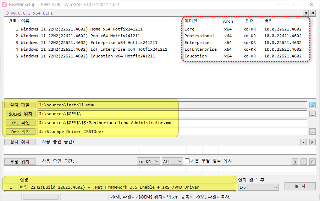Click the install location drive list box

(160, 150)
